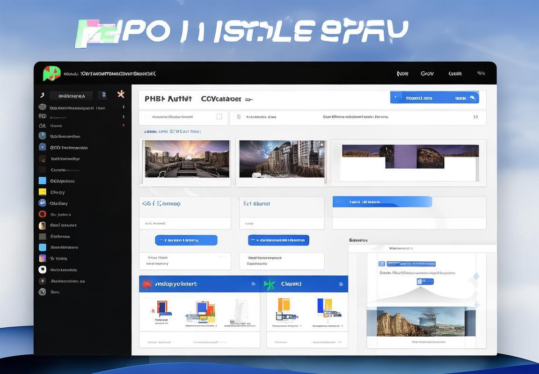Open the wide panorama banner with the purple block
The width and height of the screenshot is (539, 374).
point(410,157)
